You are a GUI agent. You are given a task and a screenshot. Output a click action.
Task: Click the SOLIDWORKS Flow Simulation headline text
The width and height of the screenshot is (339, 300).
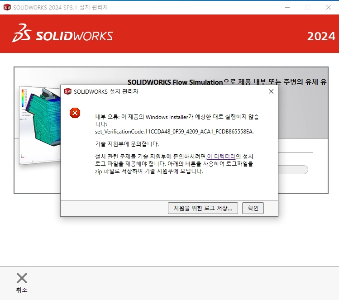227,82
